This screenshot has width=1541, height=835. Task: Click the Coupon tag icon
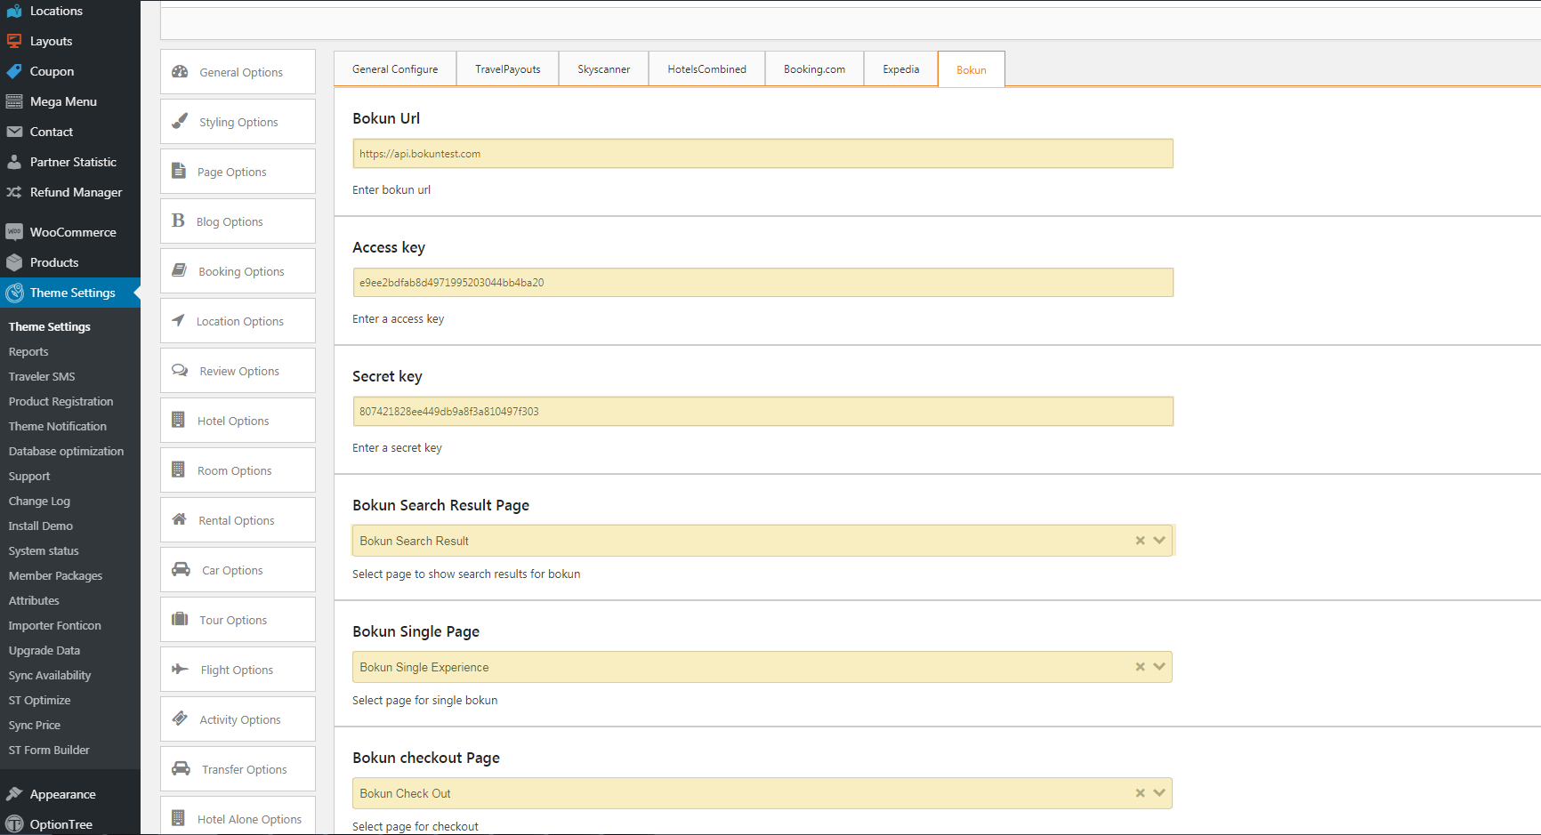pyautogui.click(x=14, y=71)
